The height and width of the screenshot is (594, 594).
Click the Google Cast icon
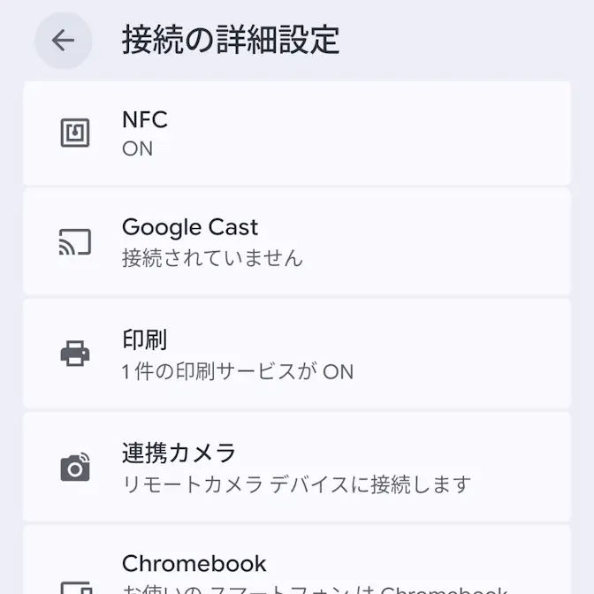point(75,242)
